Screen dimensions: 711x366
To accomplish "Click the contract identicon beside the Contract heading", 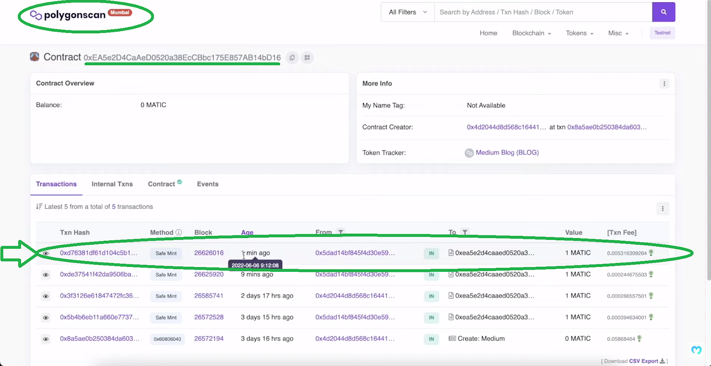I will (x=35, y=57).
